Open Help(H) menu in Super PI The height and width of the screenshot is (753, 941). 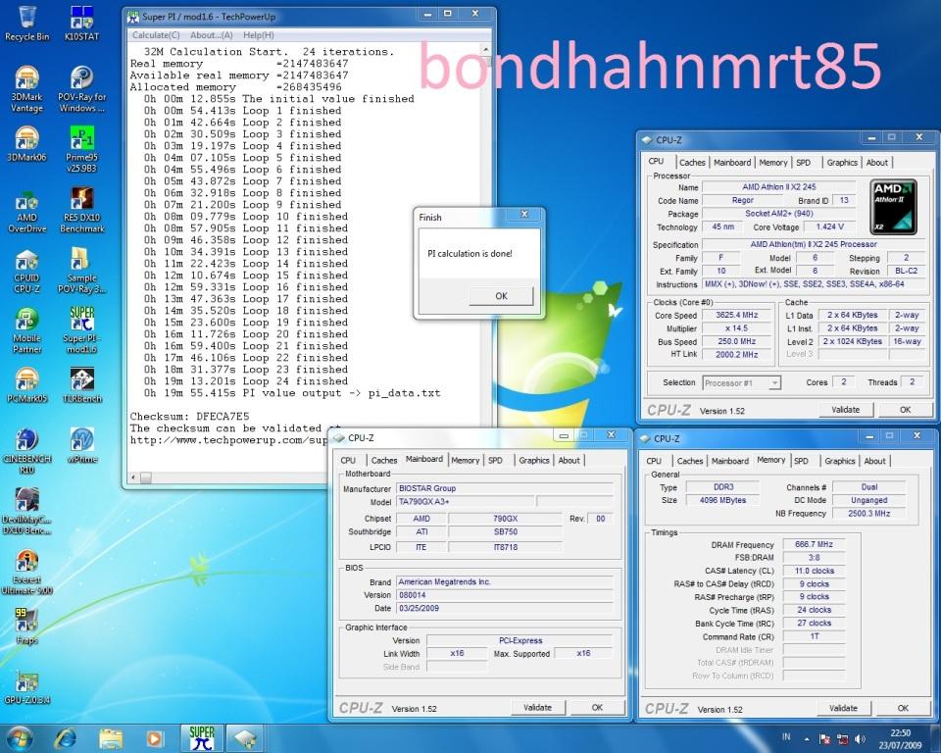259,35
